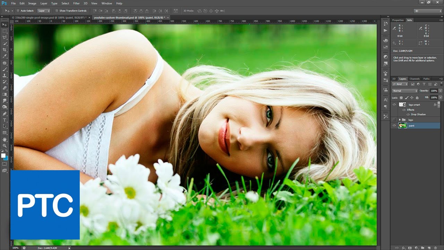Open the Image menu
The width and height of the screenshot is (444, 250).
click(x=32, y=3)
